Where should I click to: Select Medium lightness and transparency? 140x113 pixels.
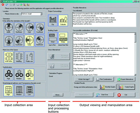pos(19,90)
